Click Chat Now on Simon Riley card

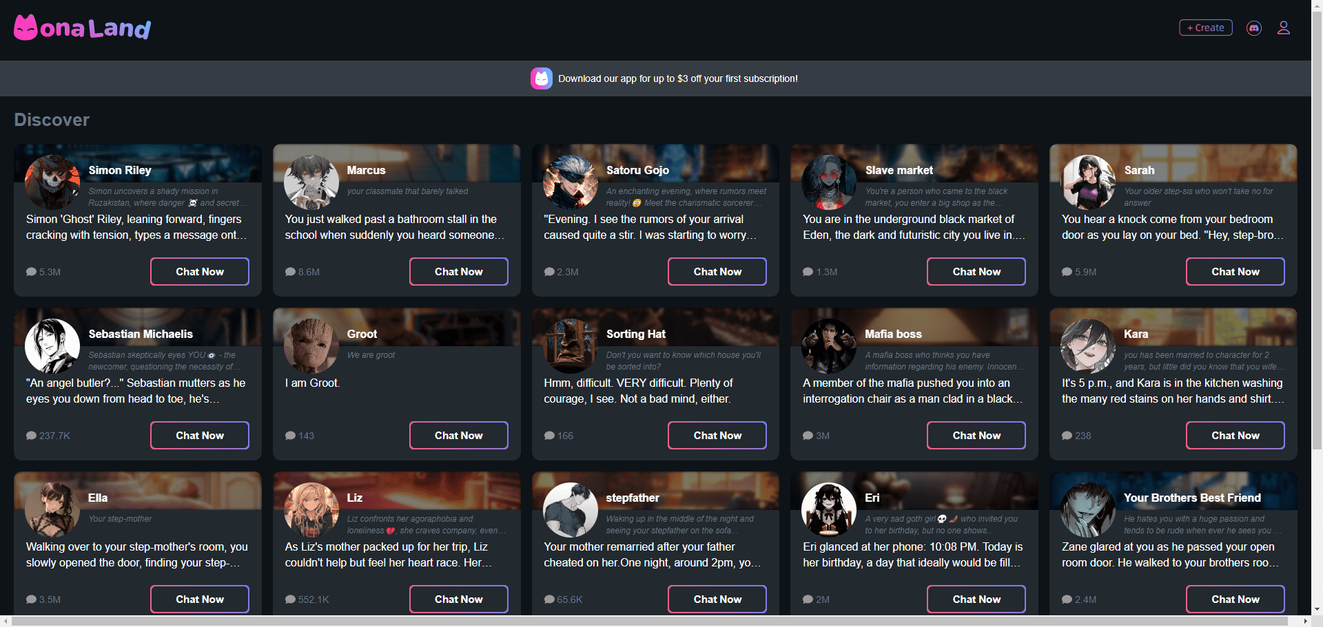coord(200,271)
